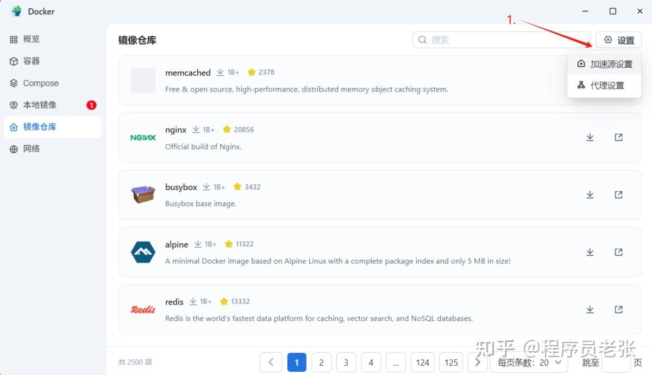Click the Docker whale logo
Screen dimensions: 652x375
(x=16, y=11)
